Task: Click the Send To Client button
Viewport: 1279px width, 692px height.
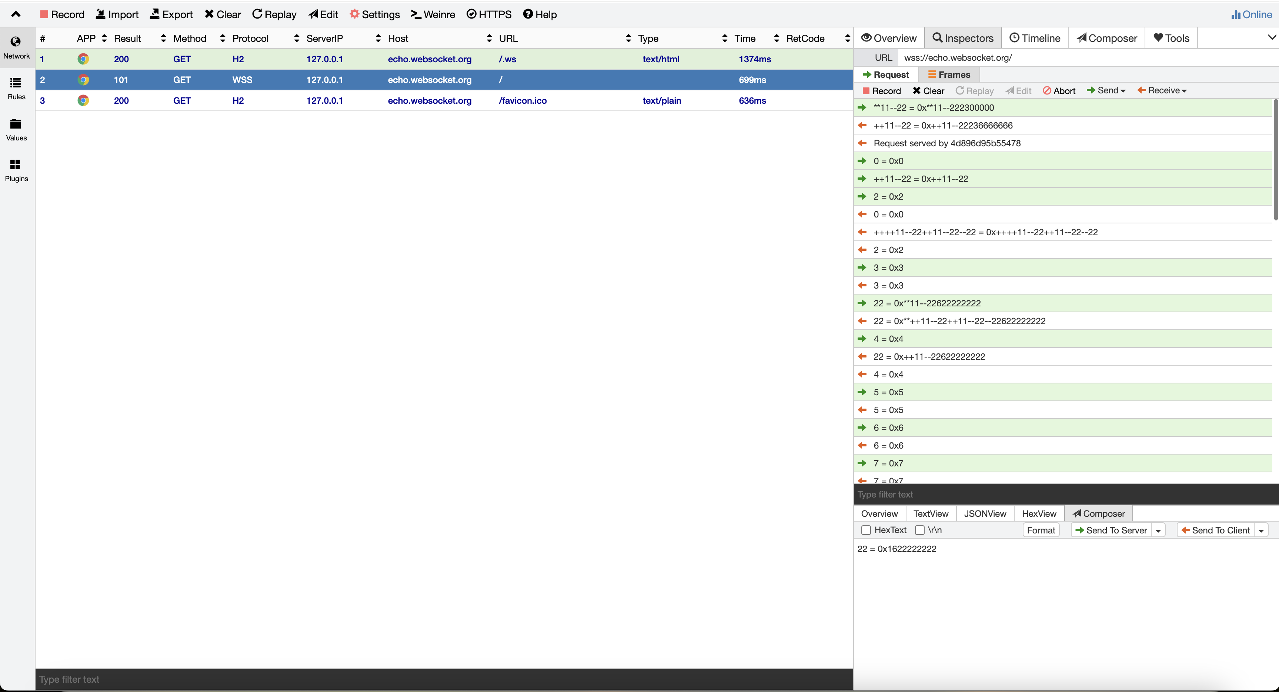Action: [1215, 530]
